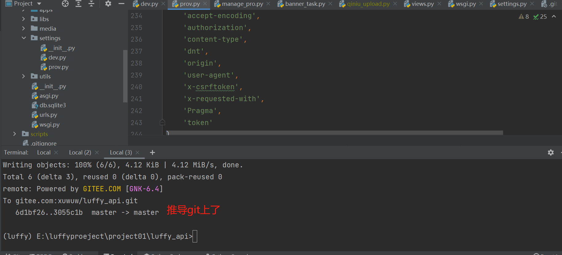The height and width of the screenshot is (255, 562).
Task: Close the qiniu_upload.py editor tab
Action: tap(395, 4)
